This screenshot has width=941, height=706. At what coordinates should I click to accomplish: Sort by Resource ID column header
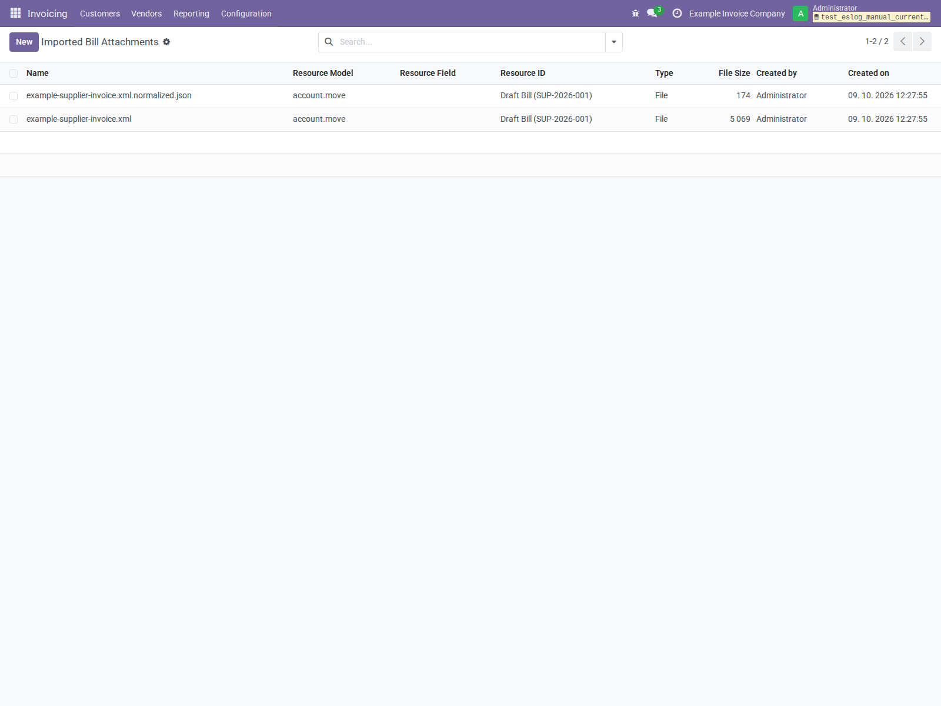click(x=523, y=73)
